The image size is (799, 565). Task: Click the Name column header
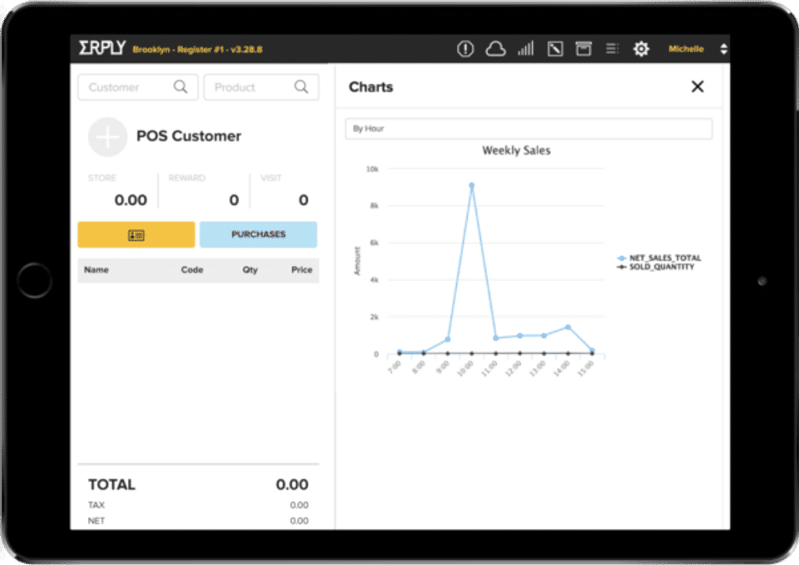click(x=97, y=269)
